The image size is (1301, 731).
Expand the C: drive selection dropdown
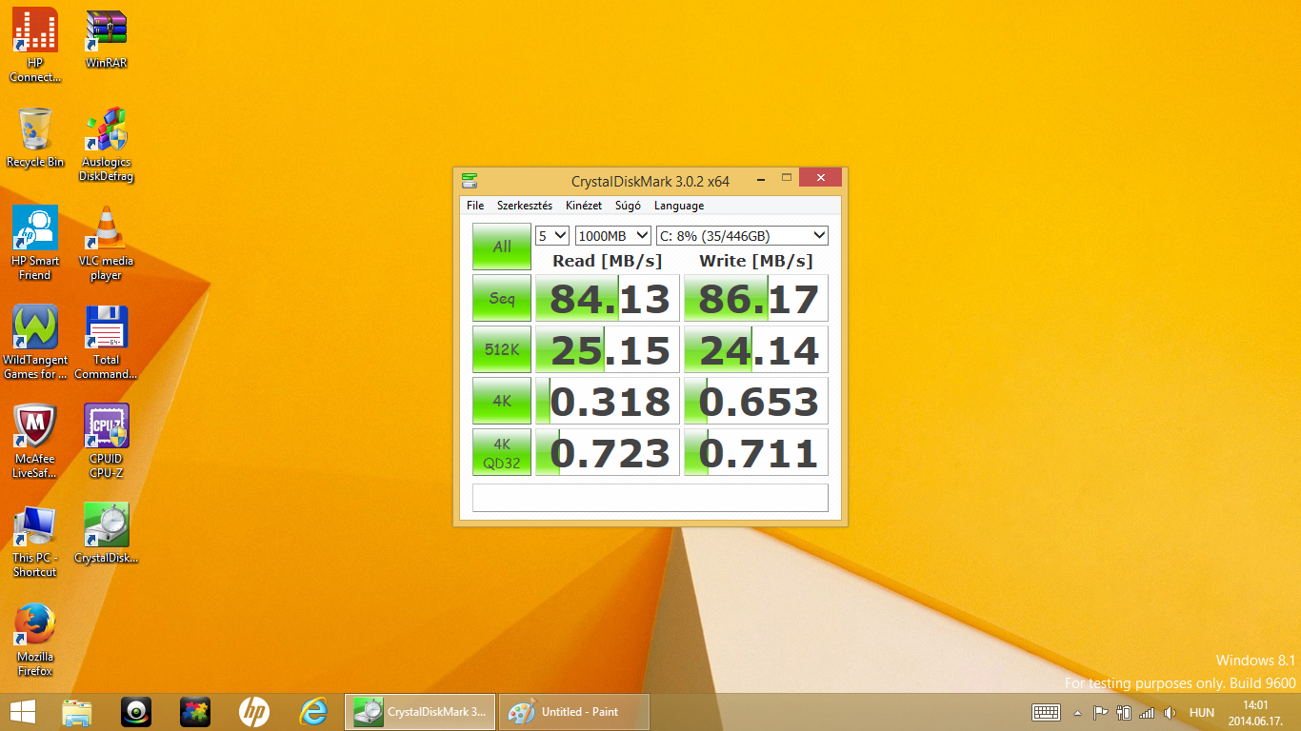(742, 236)
